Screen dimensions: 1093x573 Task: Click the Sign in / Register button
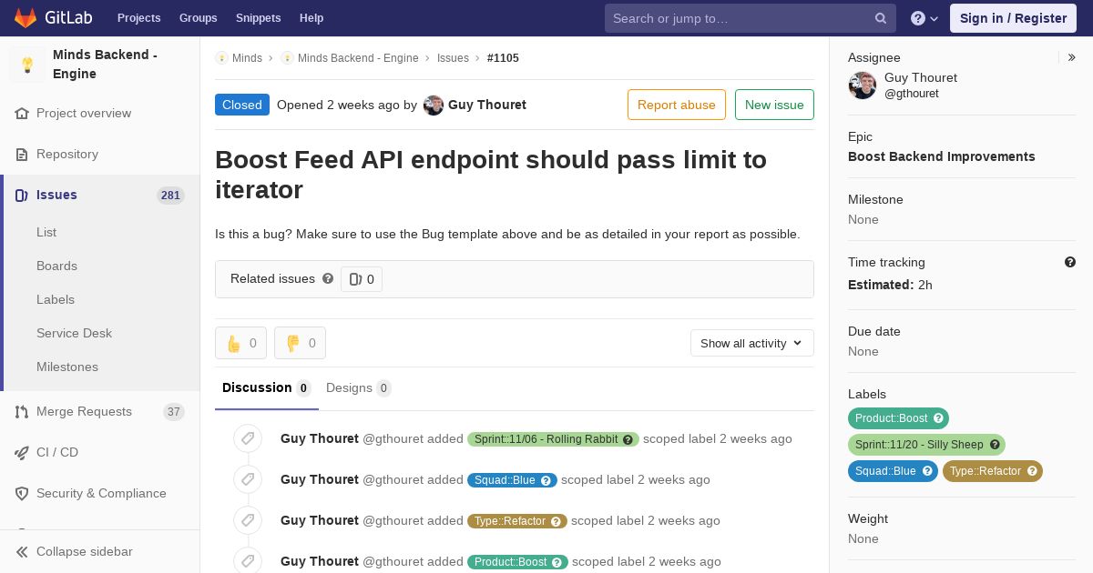pos(1013,18)
